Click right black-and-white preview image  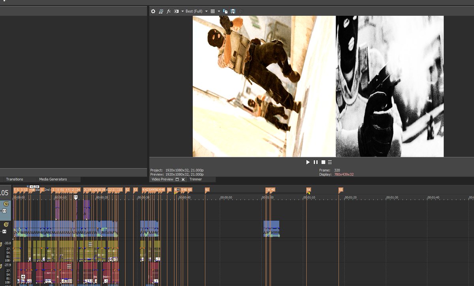tap(390, 86)
